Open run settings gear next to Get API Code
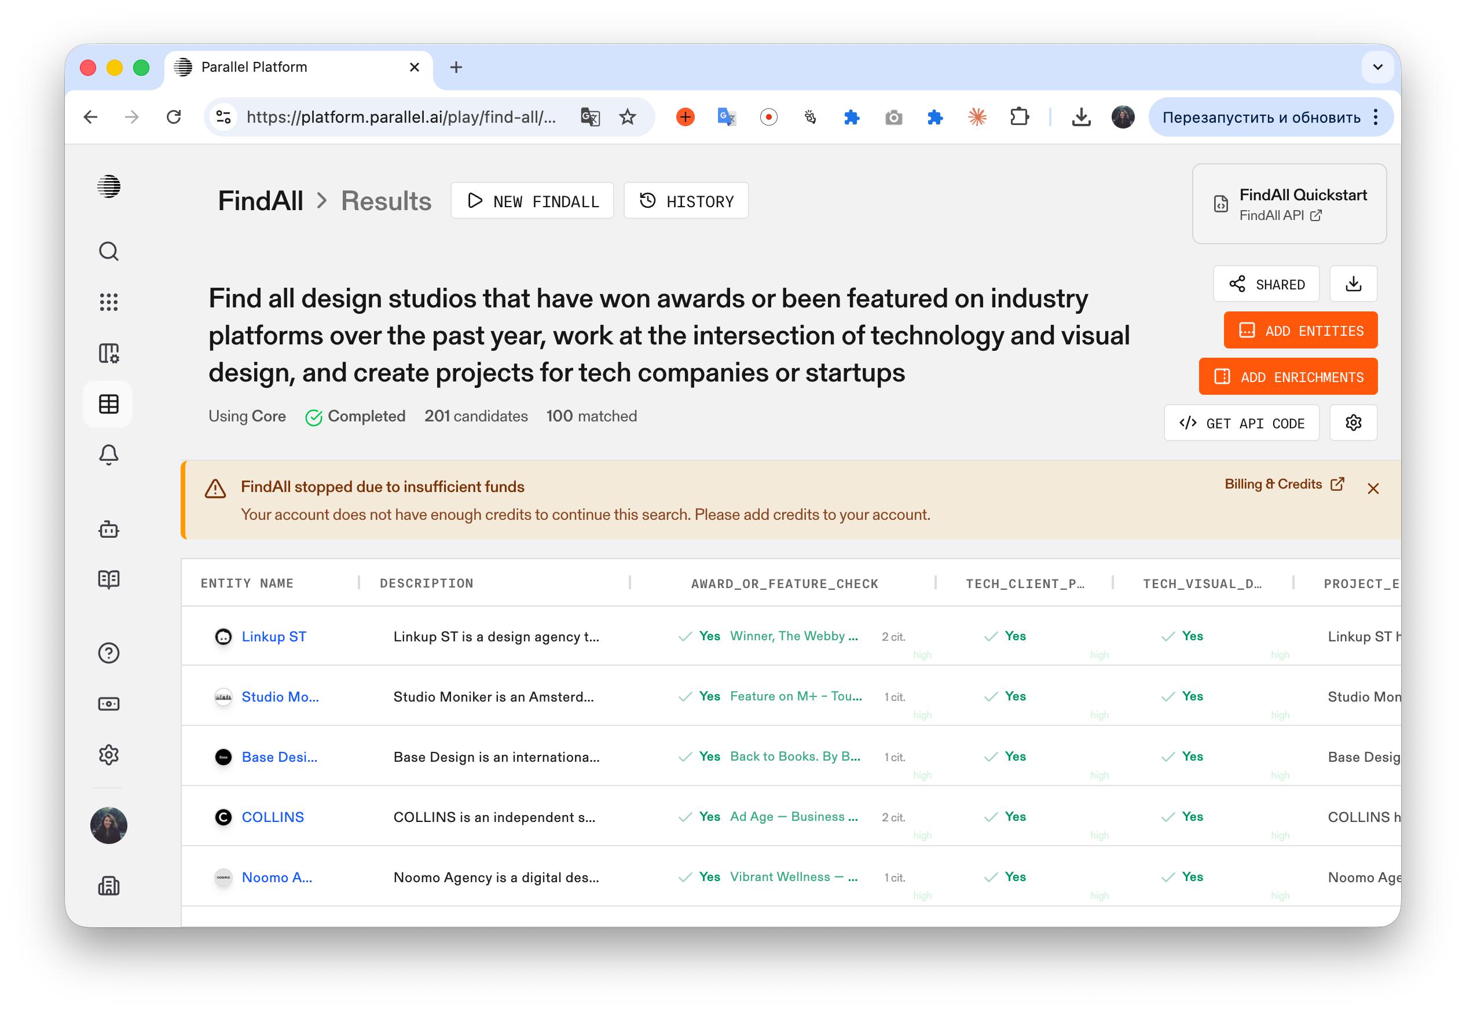 tap(1353, 423)
